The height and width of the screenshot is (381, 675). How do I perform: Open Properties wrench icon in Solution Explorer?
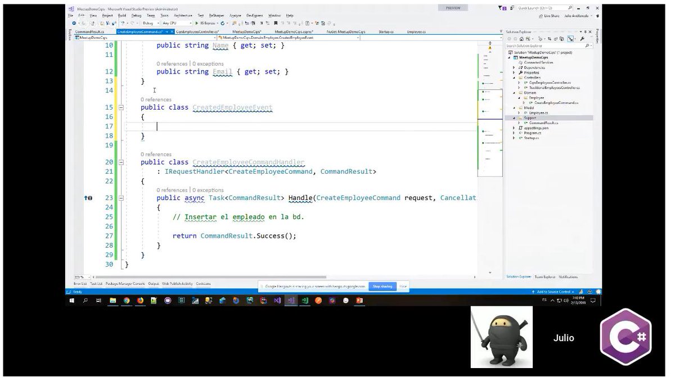[582, 39]
